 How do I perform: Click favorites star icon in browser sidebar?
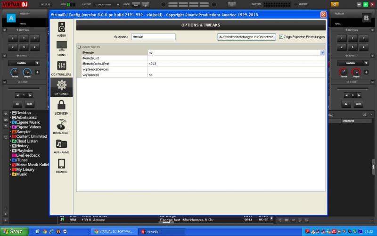[6, 114]
